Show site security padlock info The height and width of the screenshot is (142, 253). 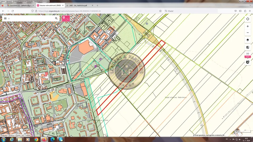click(x=36, y=11)
